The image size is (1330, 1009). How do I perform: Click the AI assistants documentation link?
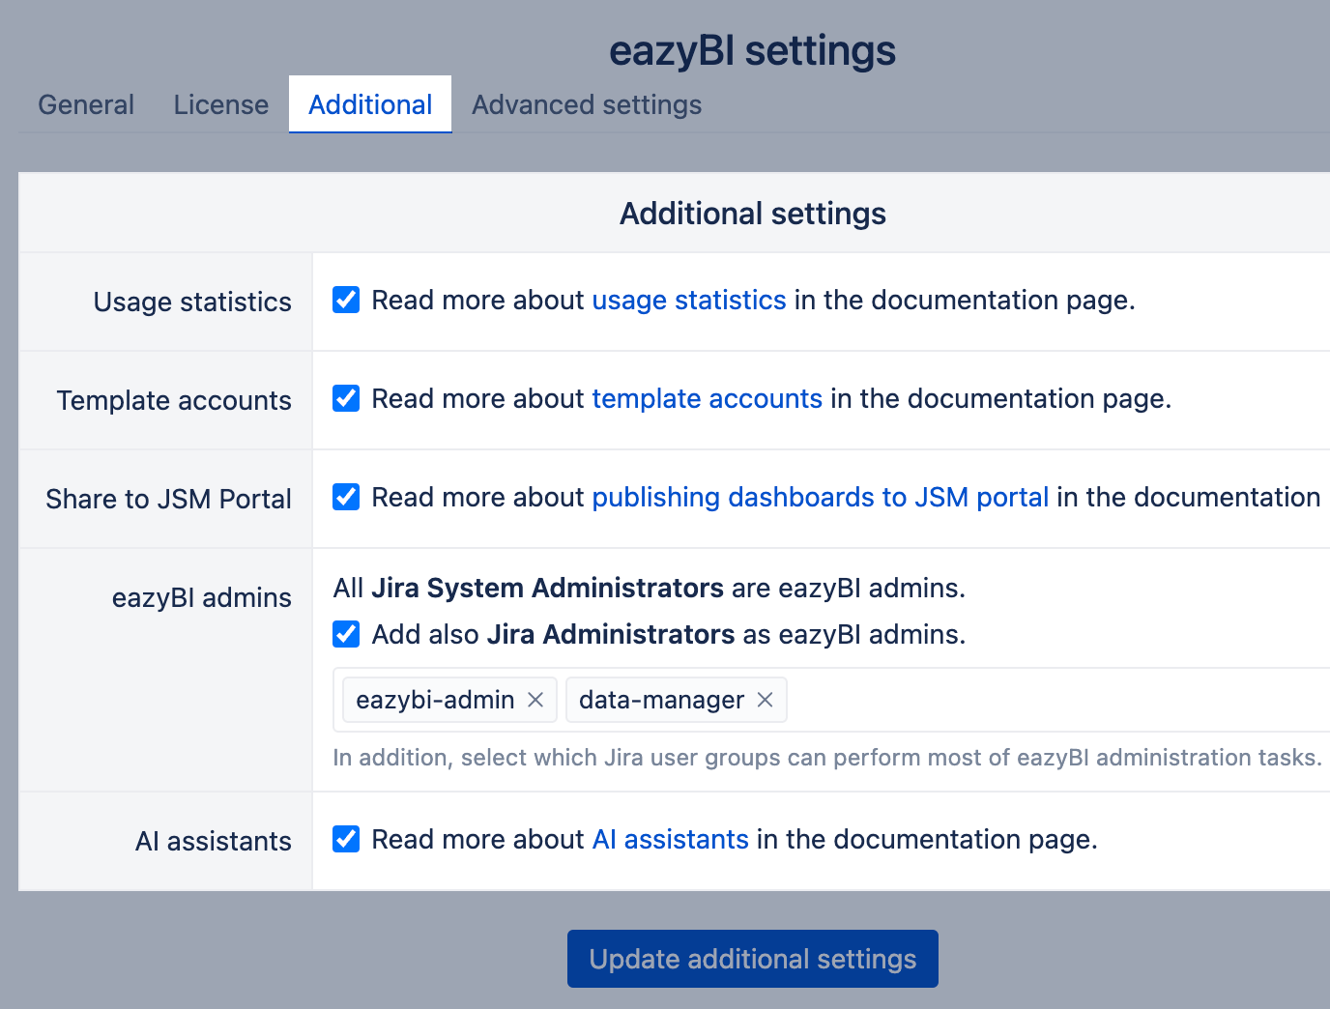pos(670,839)
